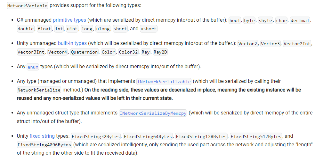This screenshot has height=161, width=323.
Task: Click the ushort code tag
Action: (x=149, y=29)
